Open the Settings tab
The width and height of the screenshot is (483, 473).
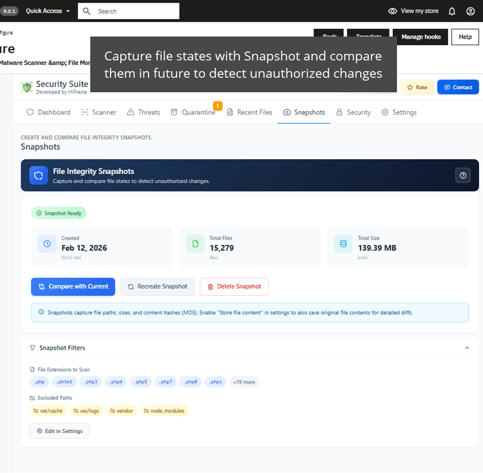coord(399,112)
